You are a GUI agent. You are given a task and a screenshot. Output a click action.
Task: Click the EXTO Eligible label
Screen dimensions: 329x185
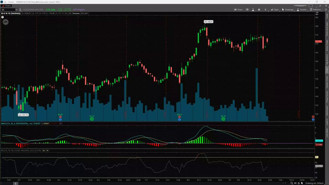pyautogui.click(x=78, y=10)
